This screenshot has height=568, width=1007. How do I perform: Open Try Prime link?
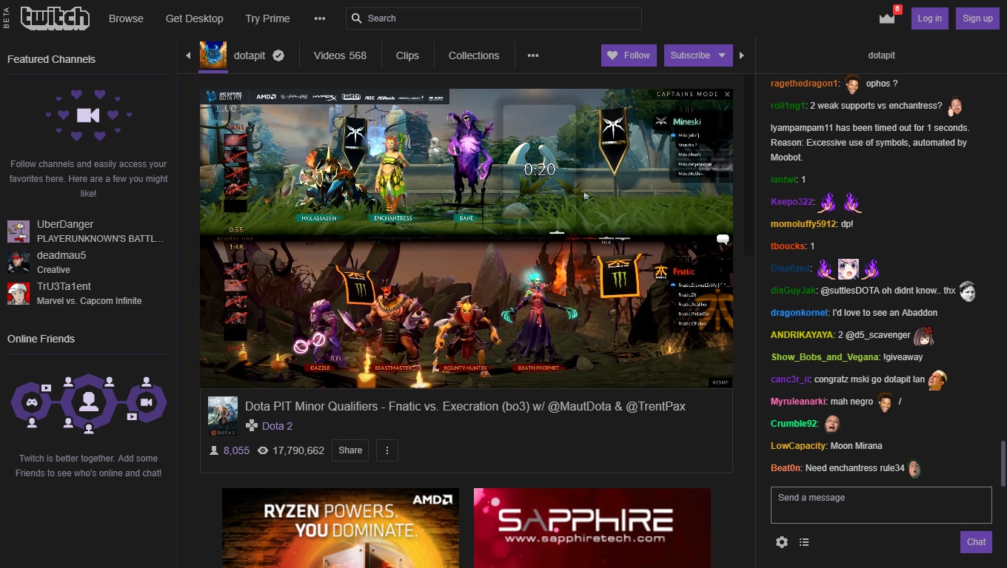pos(267,18)
